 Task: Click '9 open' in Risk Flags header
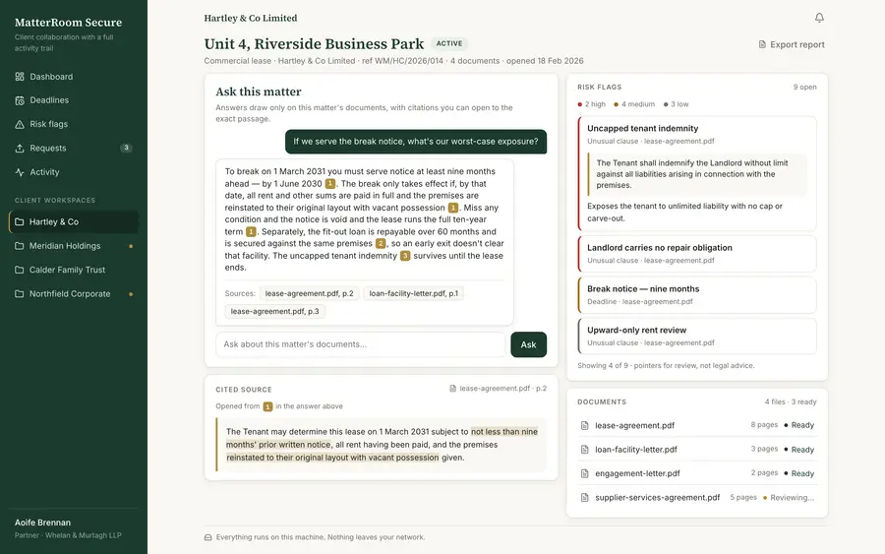coord(804,87)
